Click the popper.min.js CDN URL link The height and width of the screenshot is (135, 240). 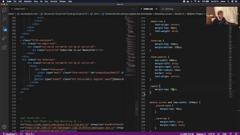pyautogui.click(x=70, y=128)
